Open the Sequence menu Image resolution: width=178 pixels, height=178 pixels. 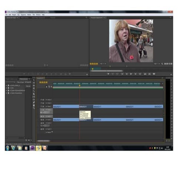point(23,15)
